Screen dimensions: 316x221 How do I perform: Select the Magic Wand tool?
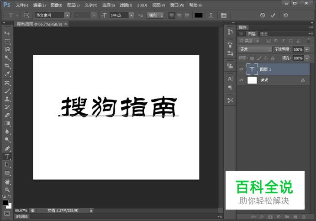pos(7,58)
